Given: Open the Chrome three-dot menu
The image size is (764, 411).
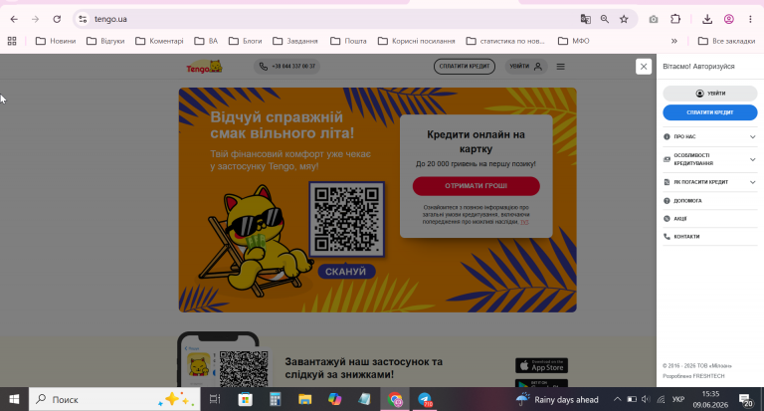Looking at the screenshot, I should (750, 19).
